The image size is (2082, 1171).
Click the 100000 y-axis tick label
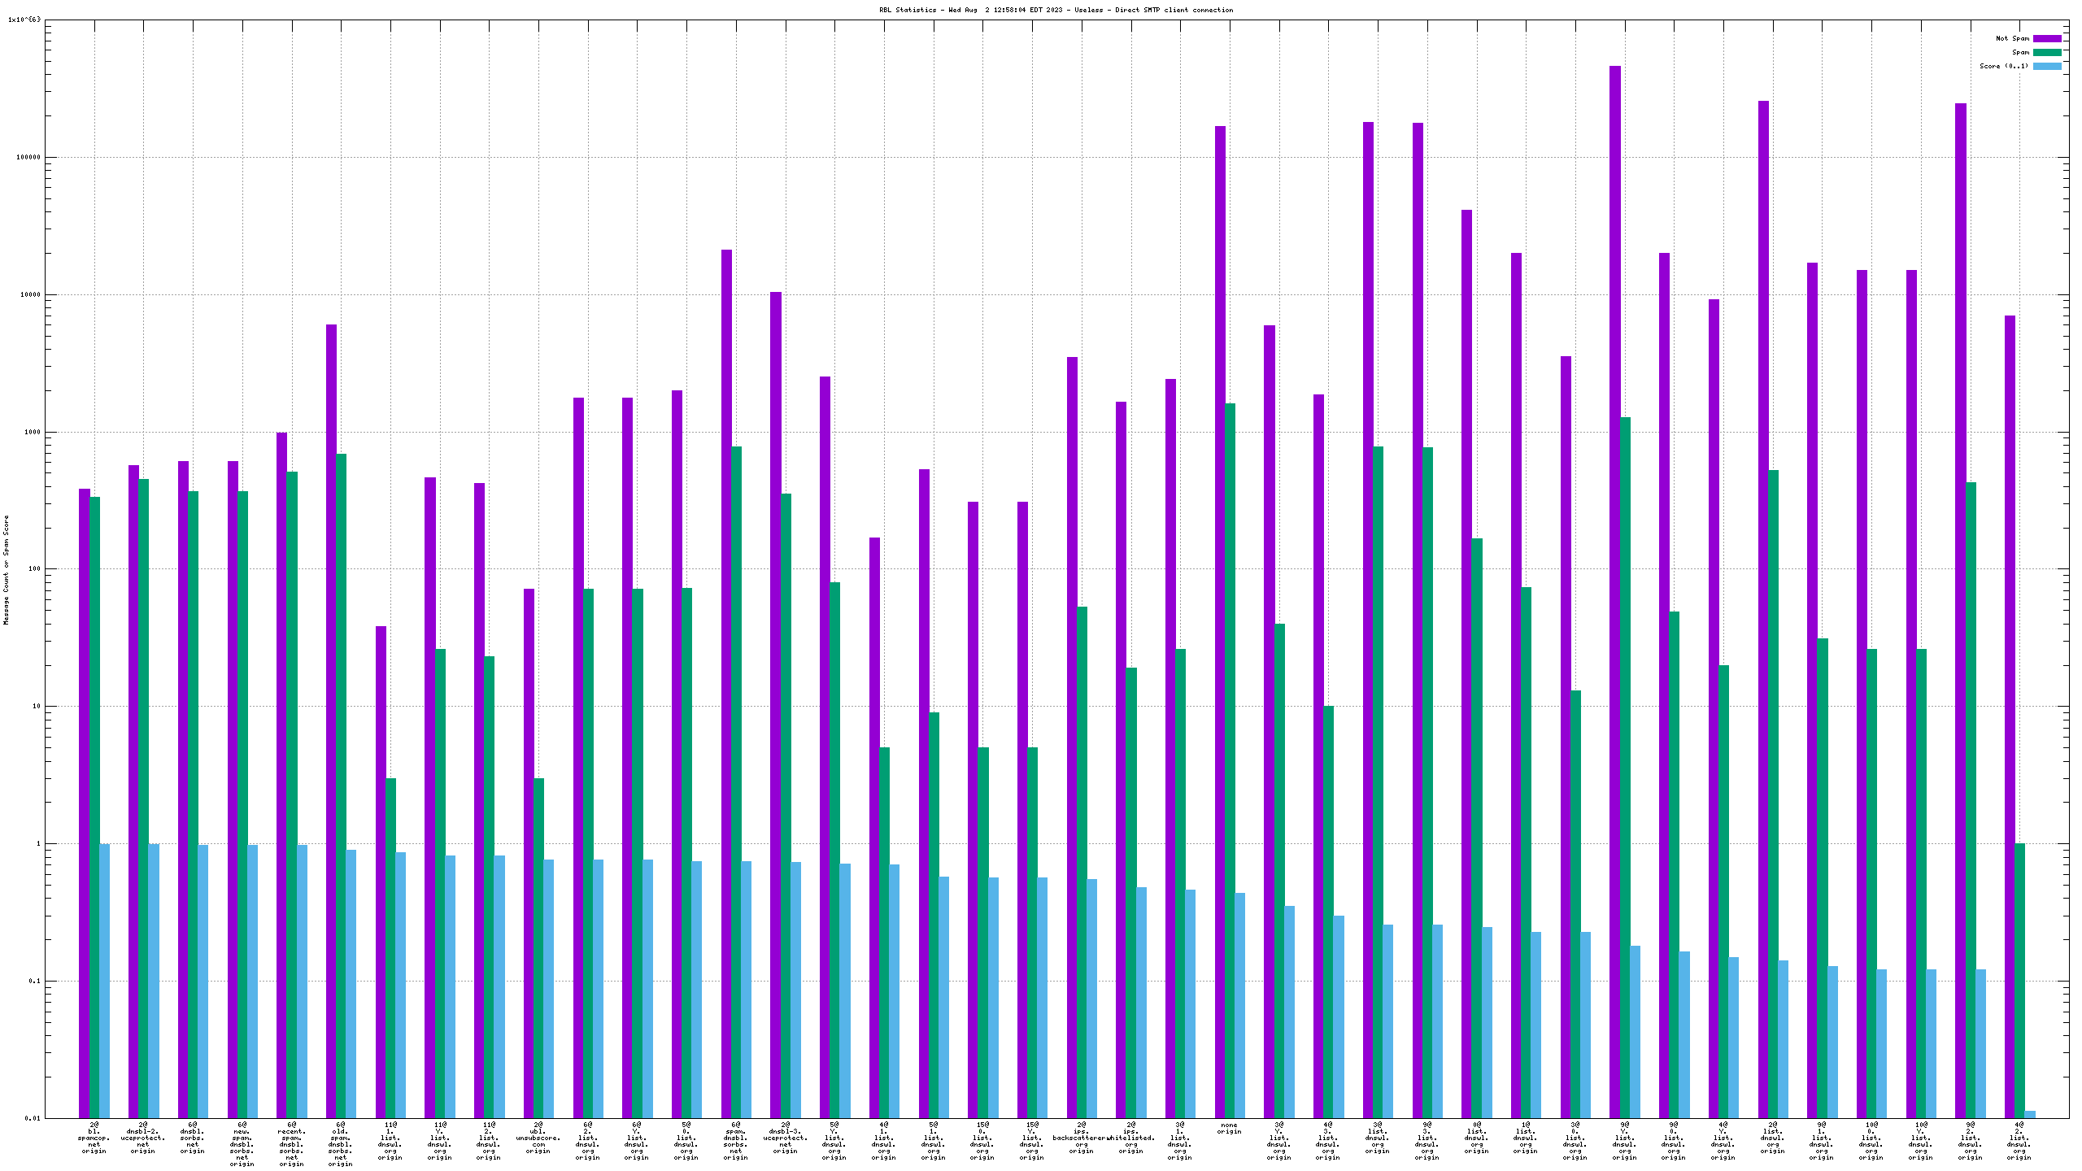[30, 158]
